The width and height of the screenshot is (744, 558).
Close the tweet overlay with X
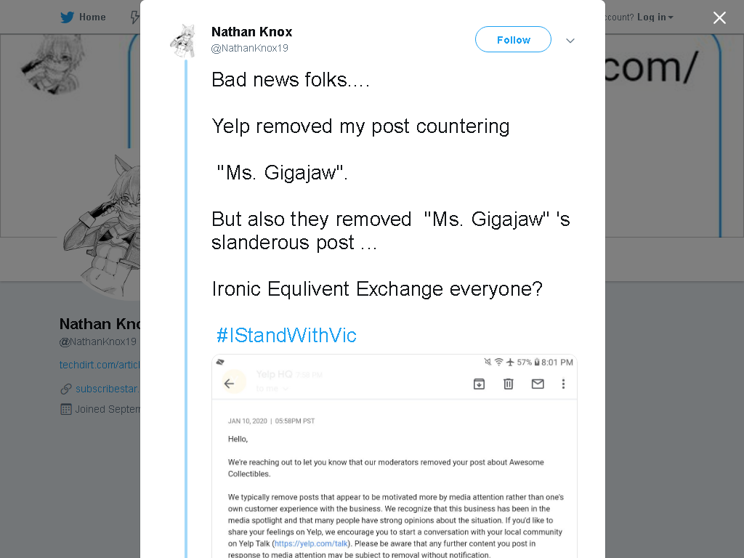point(719,17)
